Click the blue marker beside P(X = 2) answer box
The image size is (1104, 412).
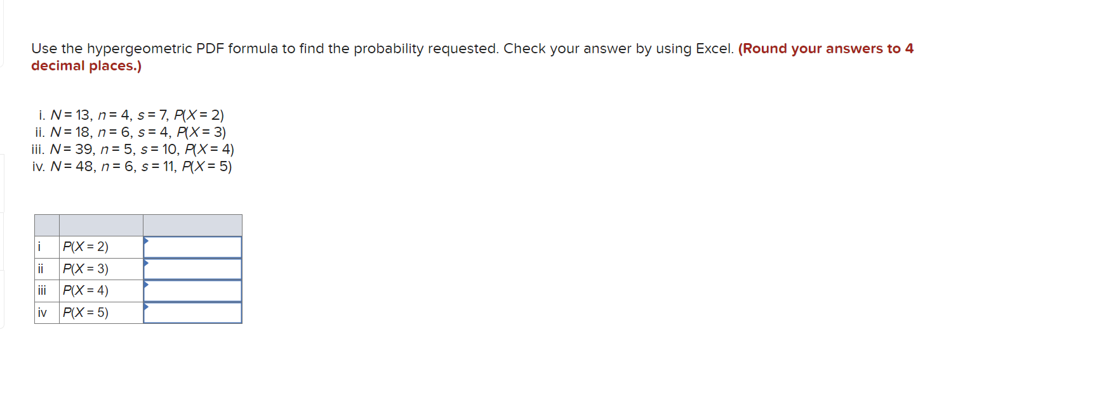tap(146, 241)
